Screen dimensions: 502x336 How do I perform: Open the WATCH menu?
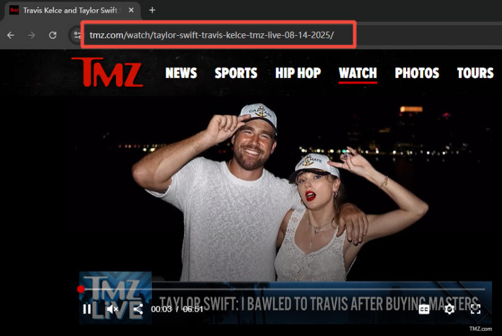click(358, 73)
